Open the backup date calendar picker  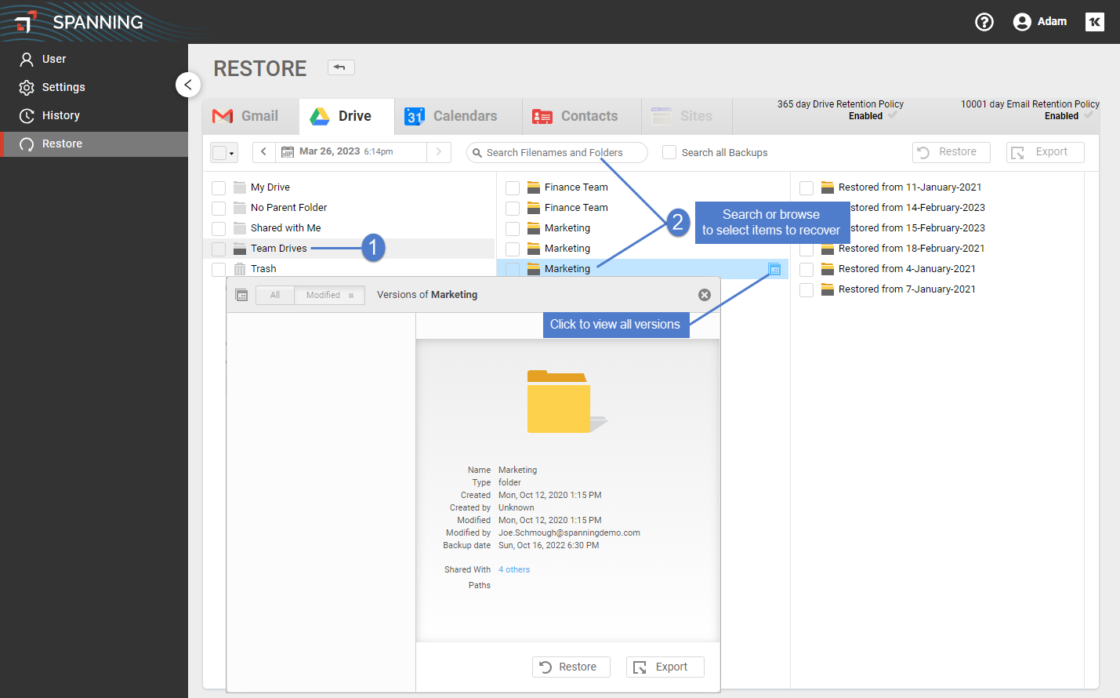coord(288,152)
